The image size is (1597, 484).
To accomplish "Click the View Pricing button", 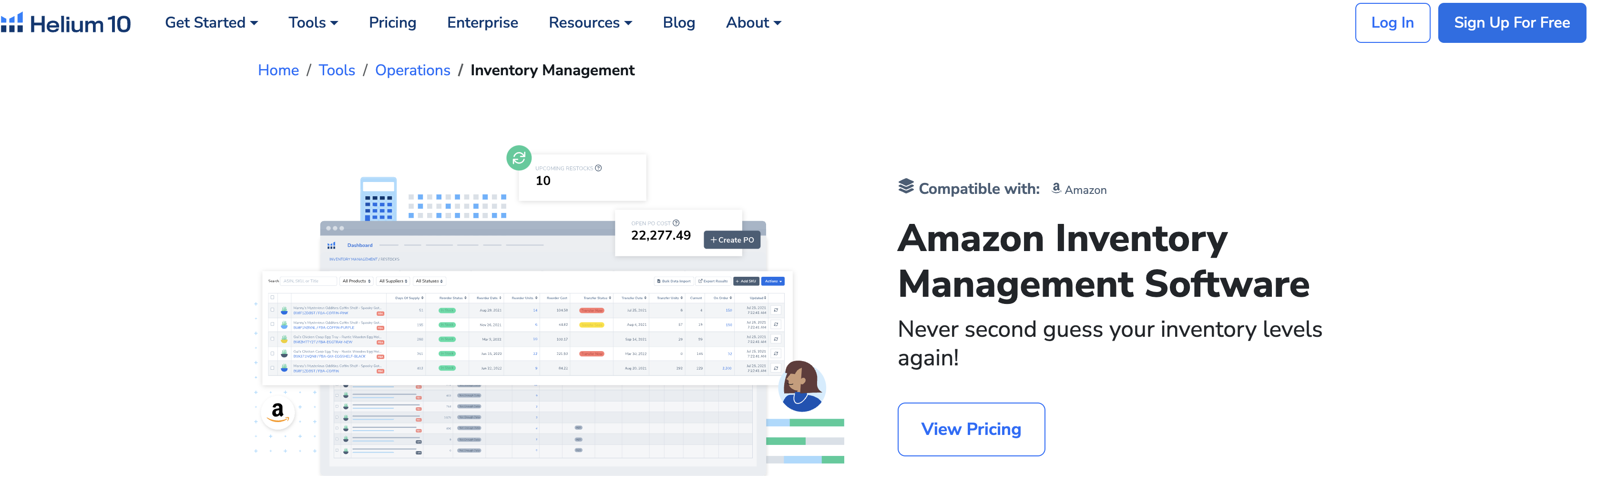I will click(x=971, y=430).
